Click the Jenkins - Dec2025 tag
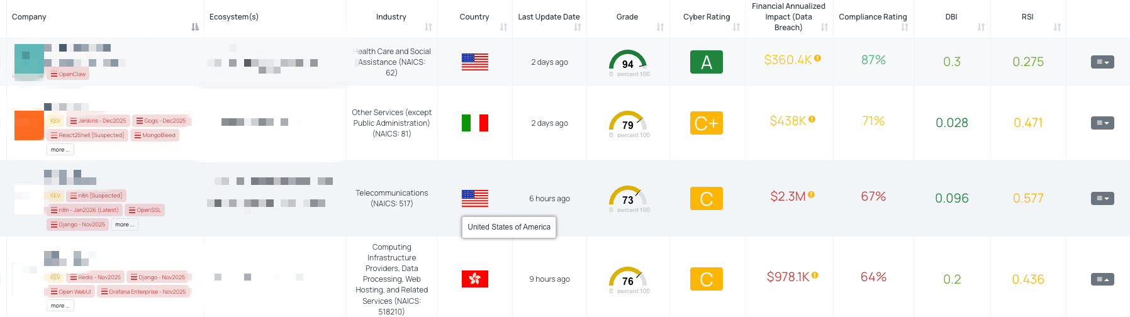 point(98,121)
